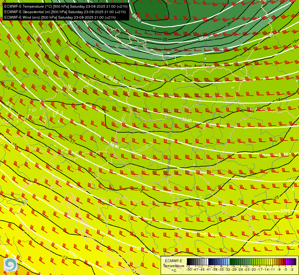The height and width of the screenshot is (275, 299).
Task: Click the -29 value in the legend
Action: point(234,270)
